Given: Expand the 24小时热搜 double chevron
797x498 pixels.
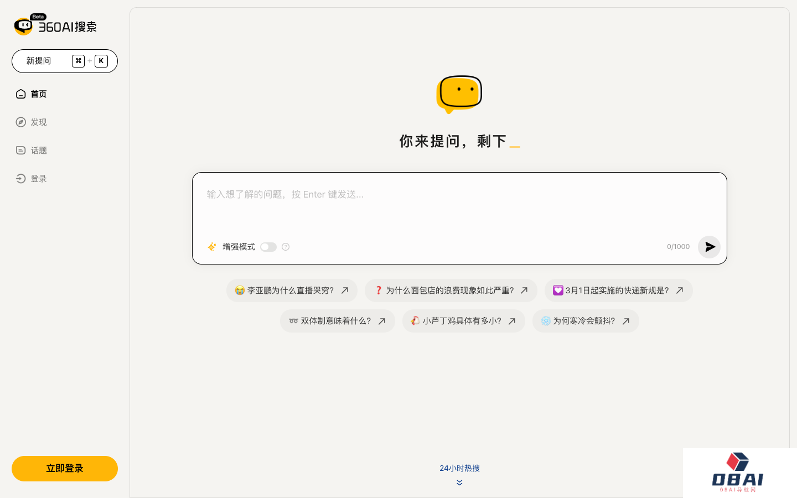Looking at the screenshot, I should pos(459,483).
